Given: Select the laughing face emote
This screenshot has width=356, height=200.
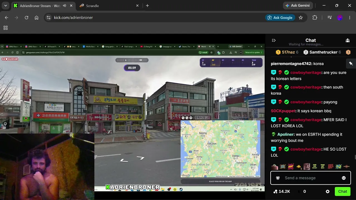Looking at the screenshot, I should point(307,166).
